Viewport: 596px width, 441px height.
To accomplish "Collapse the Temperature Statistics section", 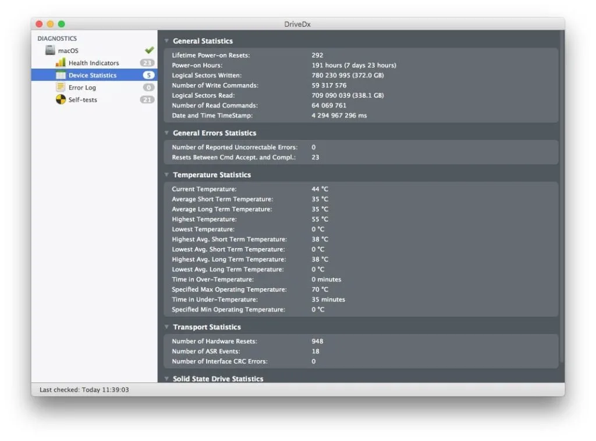I will (166, 174).
